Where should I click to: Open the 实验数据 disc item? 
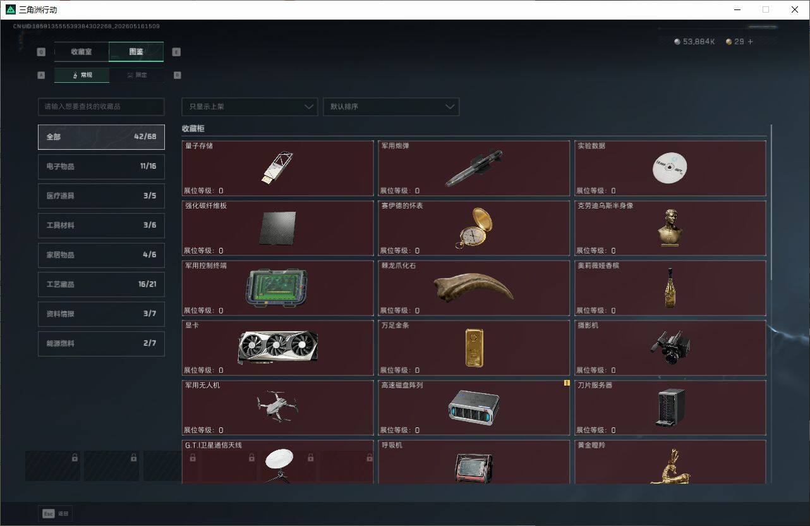tap(670, 168)
